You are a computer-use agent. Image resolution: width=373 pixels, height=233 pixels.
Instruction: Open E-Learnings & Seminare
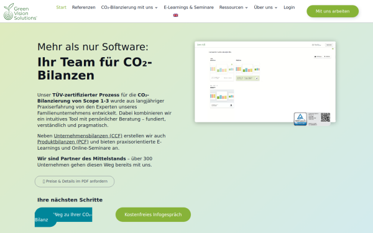188,7
